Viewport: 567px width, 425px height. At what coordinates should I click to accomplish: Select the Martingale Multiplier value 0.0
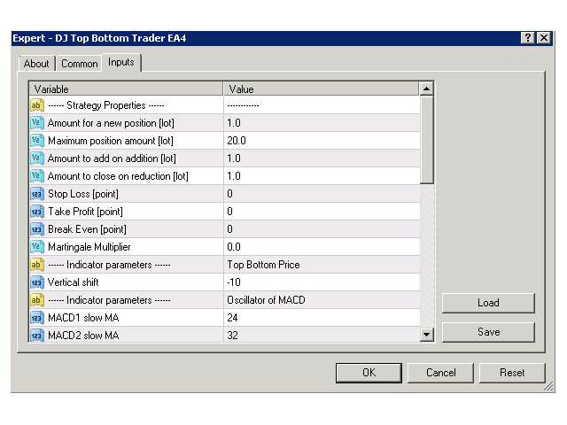pyautogui.click(x=234, y=247)
